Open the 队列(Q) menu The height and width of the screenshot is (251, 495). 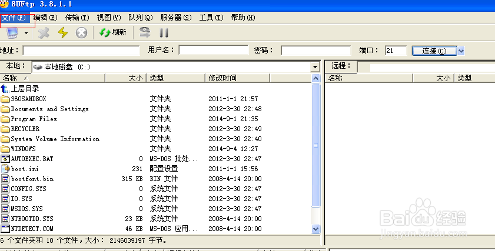coord(140,18)
